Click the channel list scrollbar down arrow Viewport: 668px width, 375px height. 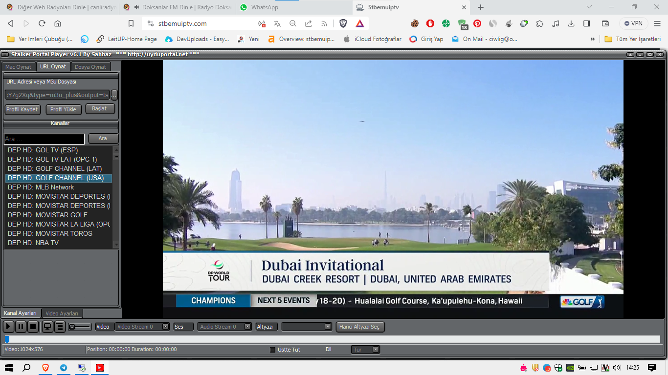coord(116,245)
